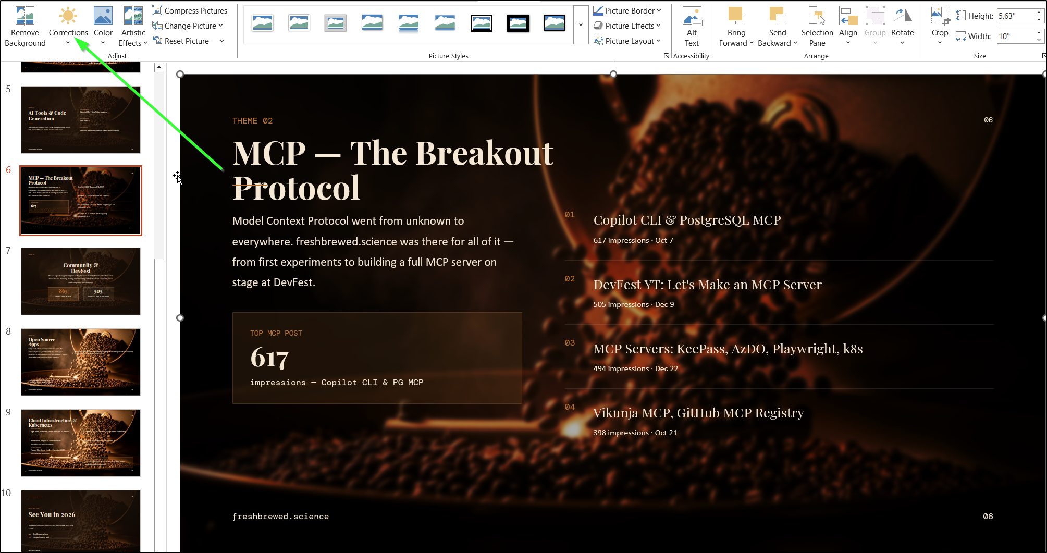Select slide 7 Community & DevFest thumbnail

[x=81, y=281]
